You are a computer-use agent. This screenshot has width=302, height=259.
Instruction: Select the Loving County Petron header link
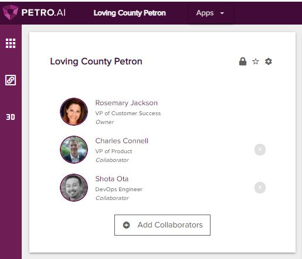(130, 13)
